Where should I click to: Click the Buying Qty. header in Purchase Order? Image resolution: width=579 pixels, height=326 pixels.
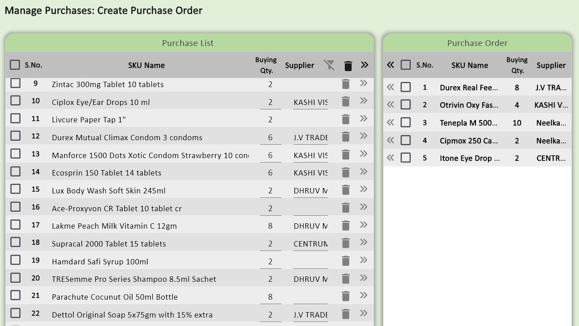[517, 65]
